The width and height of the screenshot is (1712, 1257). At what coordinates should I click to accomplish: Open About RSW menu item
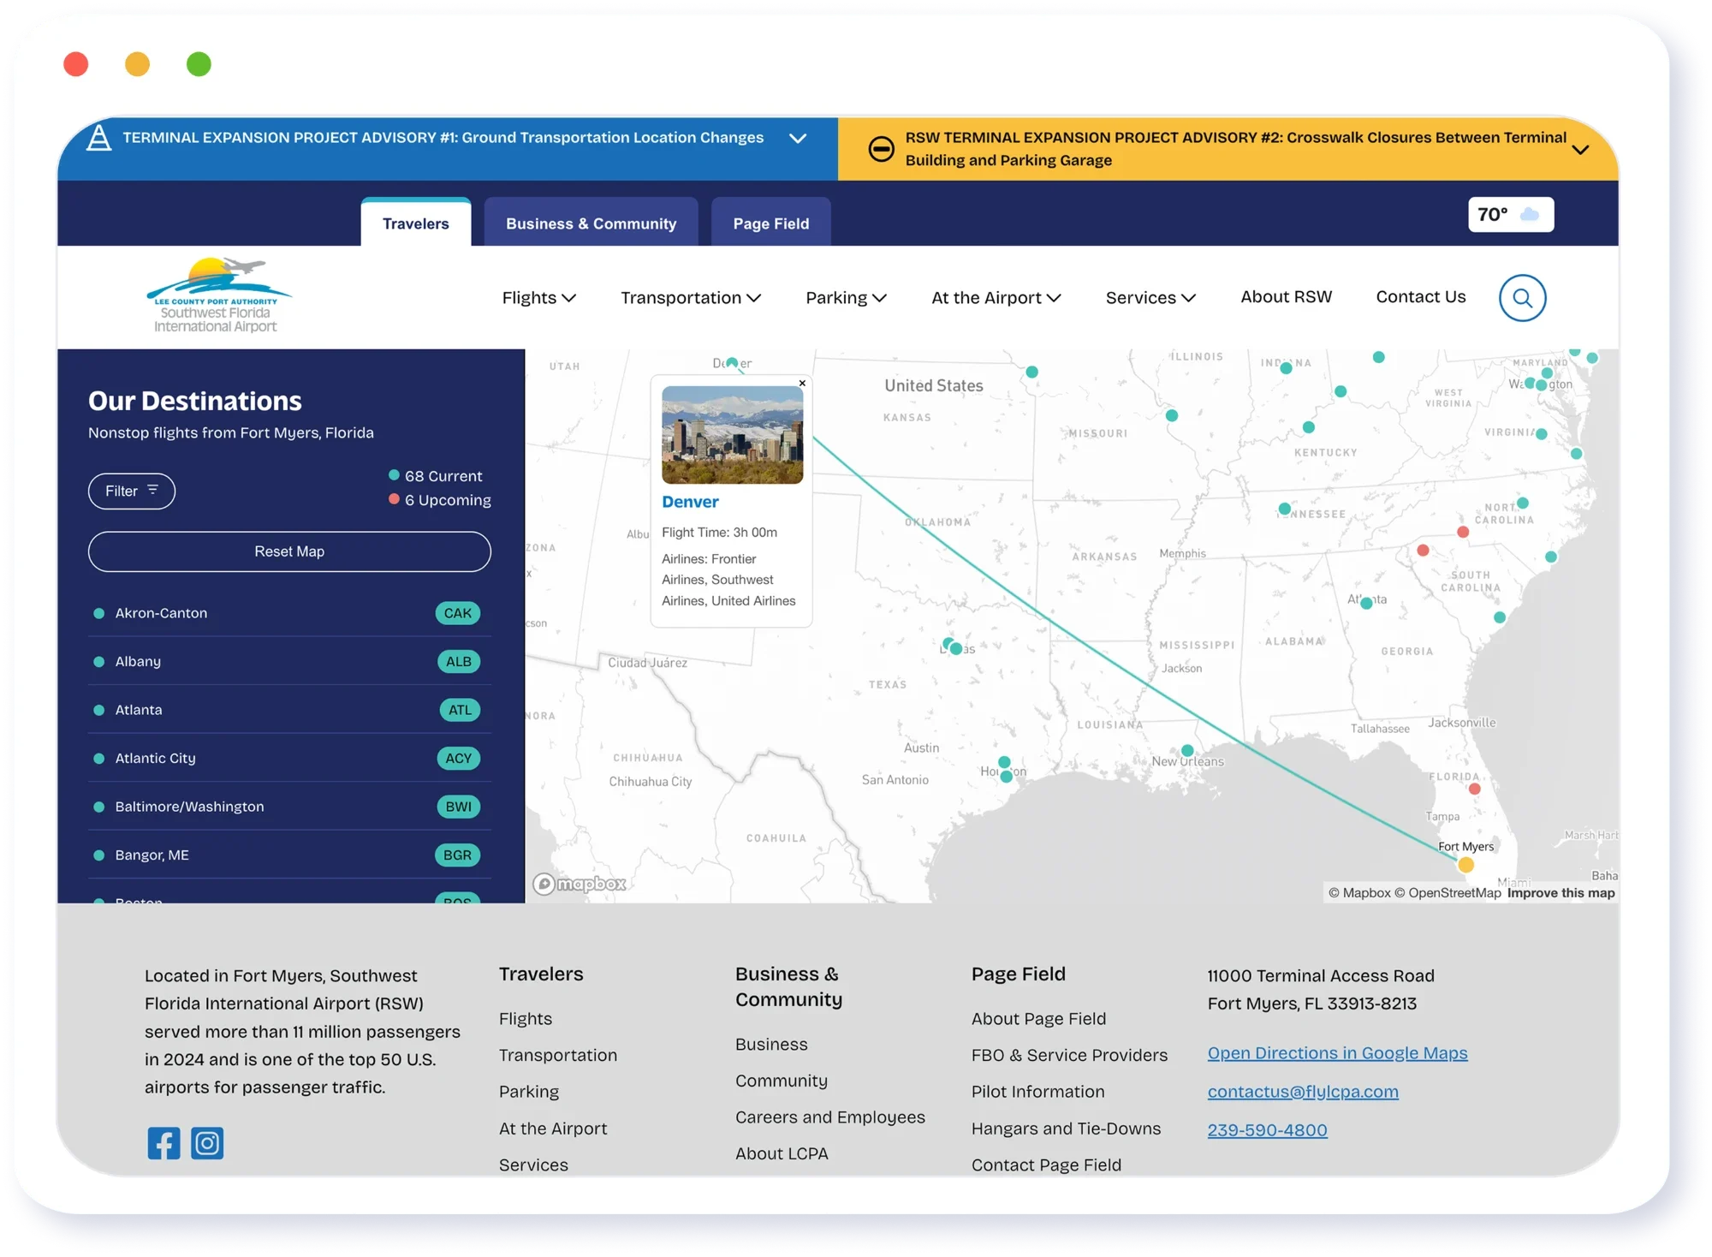(x=1286, y=297)
